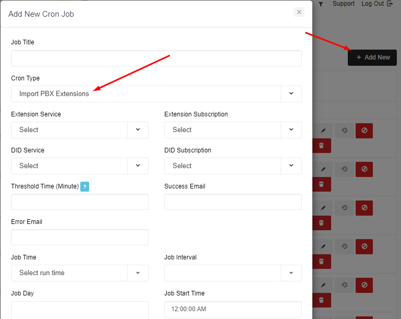Click the filter funnel icon in top bar
This screenshot has height=319, width=401.
321,4
